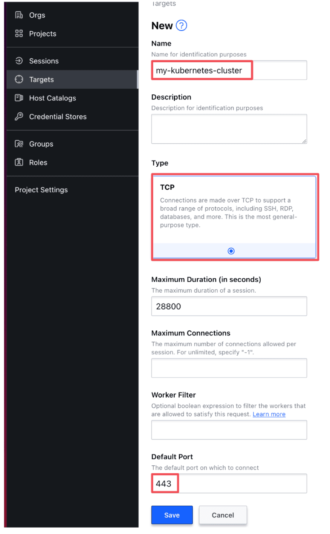Cancel the new target form
The width and height of the screenshot is (330, 534).
(x=223, y=515)
